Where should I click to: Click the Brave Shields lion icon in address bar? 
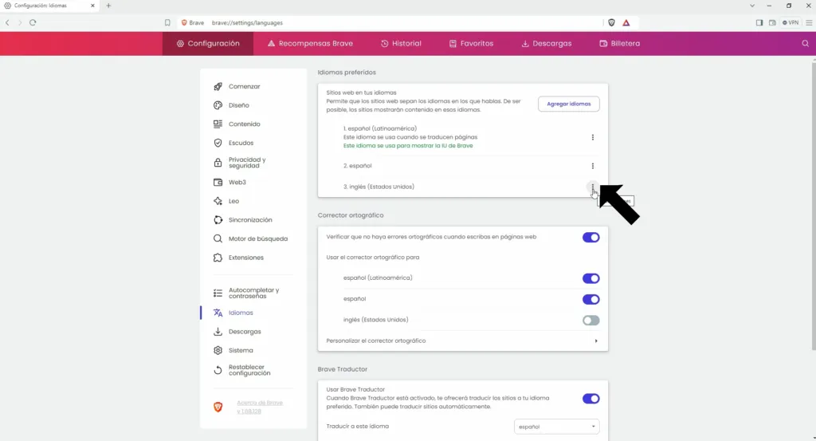tap(611, 23)
